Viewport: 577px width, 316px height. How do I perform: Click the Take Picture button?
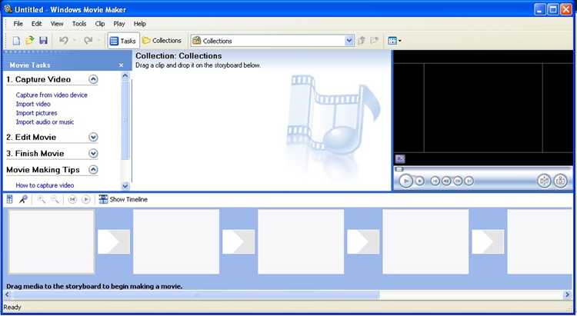(560, 181)
